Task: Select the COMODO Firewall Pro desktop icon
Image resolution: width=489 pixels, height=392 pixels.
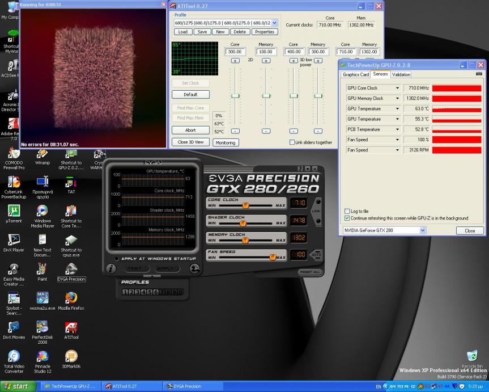Action: coord(14,158)
